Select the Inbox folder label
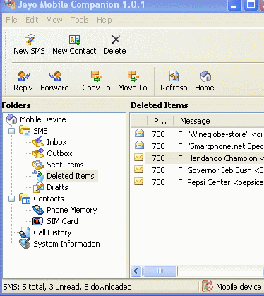Viewport: 264px width, 296px height. click(56, 142)
